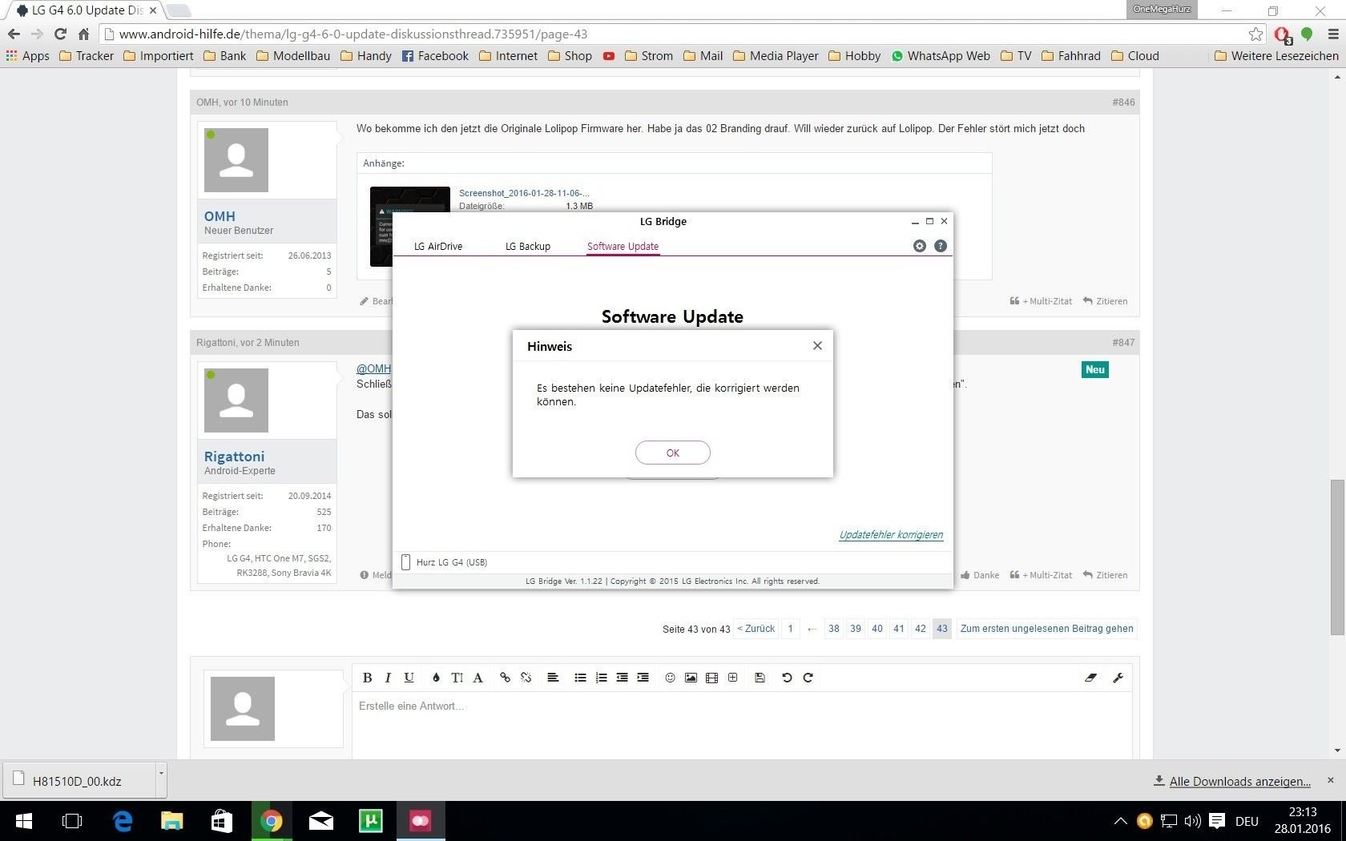Open Screenshot attachment file link

tap(524, 193)
